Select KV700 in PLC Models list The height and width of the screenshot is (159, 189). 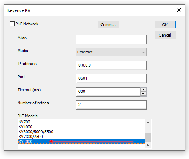coord(81,122)
